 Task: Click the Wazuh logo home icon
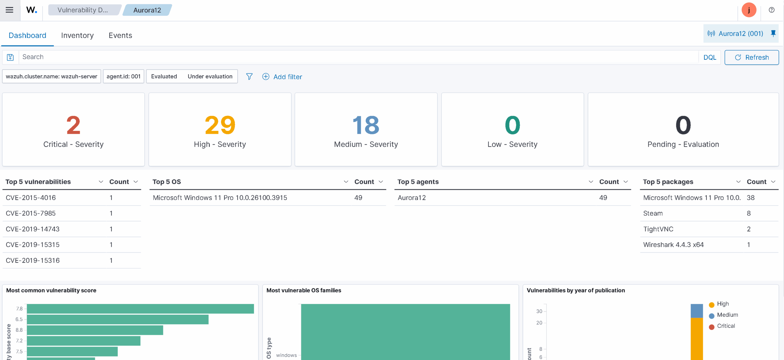click(32, 10)
